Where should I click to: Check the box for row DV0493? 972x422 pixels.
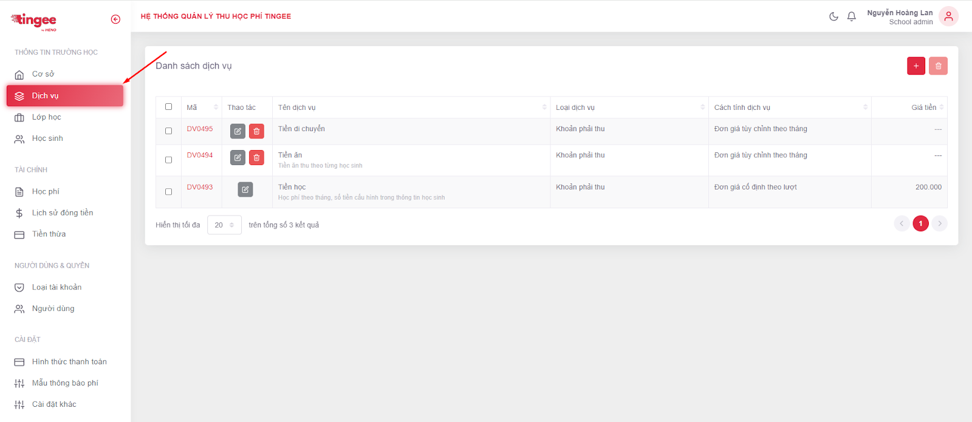click(x=169, y=192)
